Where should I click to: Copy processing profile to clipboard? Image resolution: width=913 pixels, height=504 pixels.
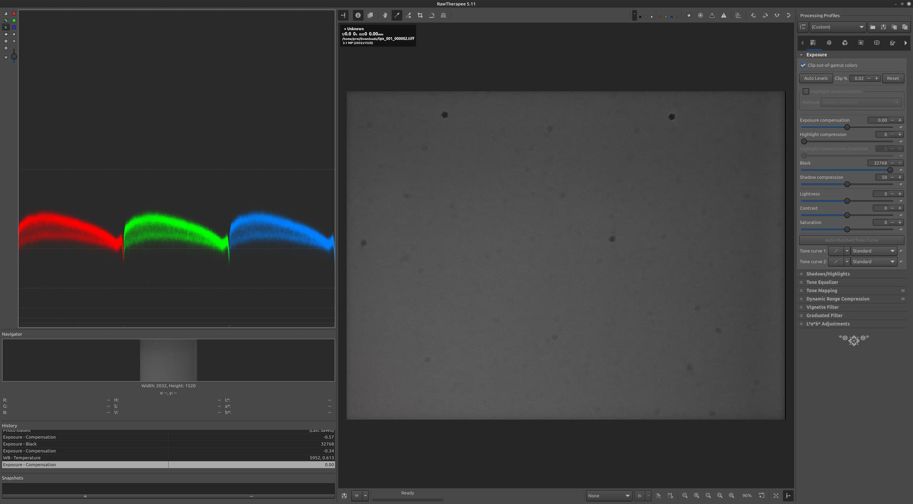(894, 27)
